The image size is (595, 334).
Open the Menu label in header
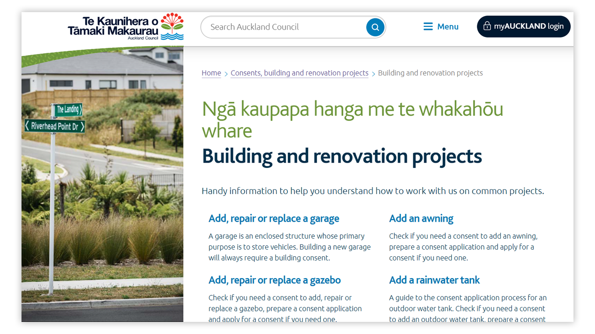(x=448, y=27)
